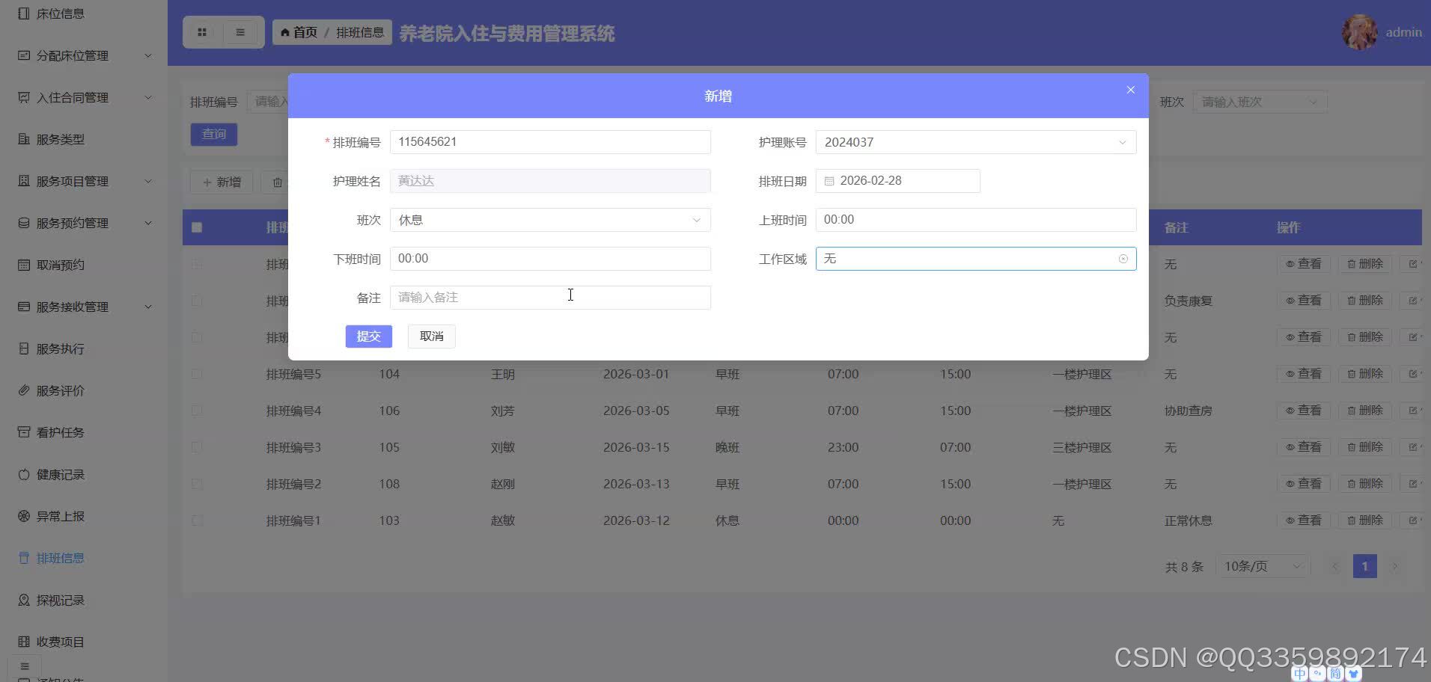Image resolution: width=1431 pixels, height=682 pixels.
Task: Click the 取消预约 sidebar icon
Action: (24, 265)
